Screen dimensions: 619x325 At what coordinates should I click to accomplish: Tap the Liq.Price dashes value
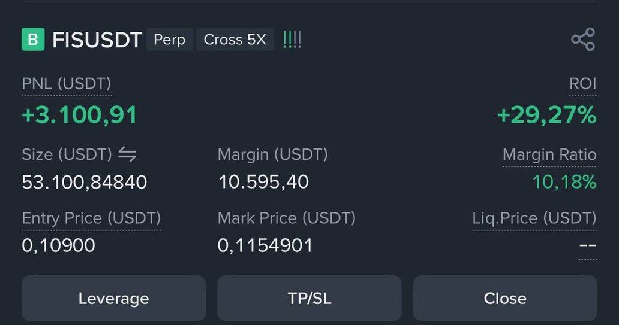click(588, 245)
